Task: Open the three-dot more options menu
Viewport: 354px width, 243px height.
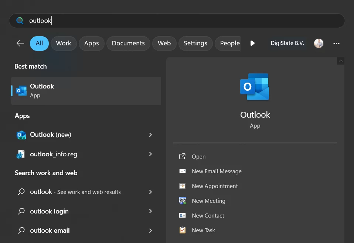Action: point(336,44)
